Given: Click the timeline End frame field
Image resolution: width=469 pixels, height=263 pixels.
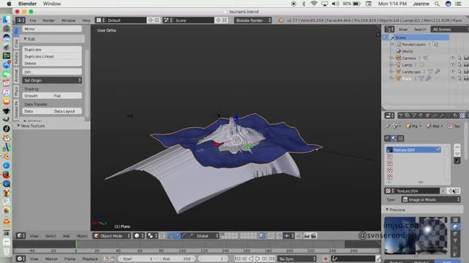Looking at the screenshot, I should click(x=177, y=259).
